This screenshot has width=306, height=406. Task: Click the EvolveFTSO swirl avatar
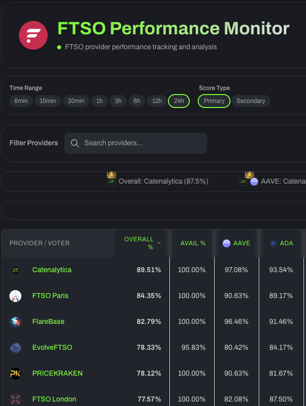15,348
